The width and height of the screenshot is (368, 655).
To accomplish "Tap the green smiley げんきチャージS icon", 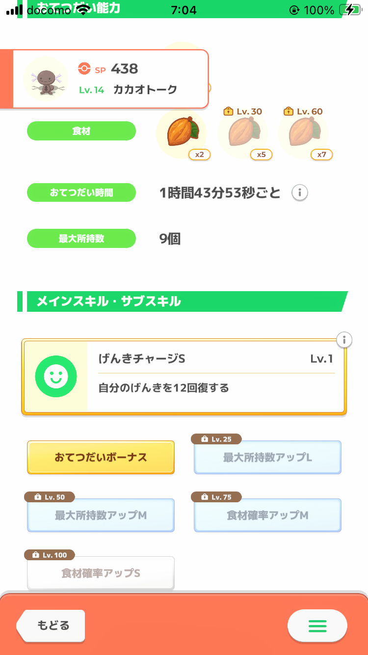I will 56,377.
